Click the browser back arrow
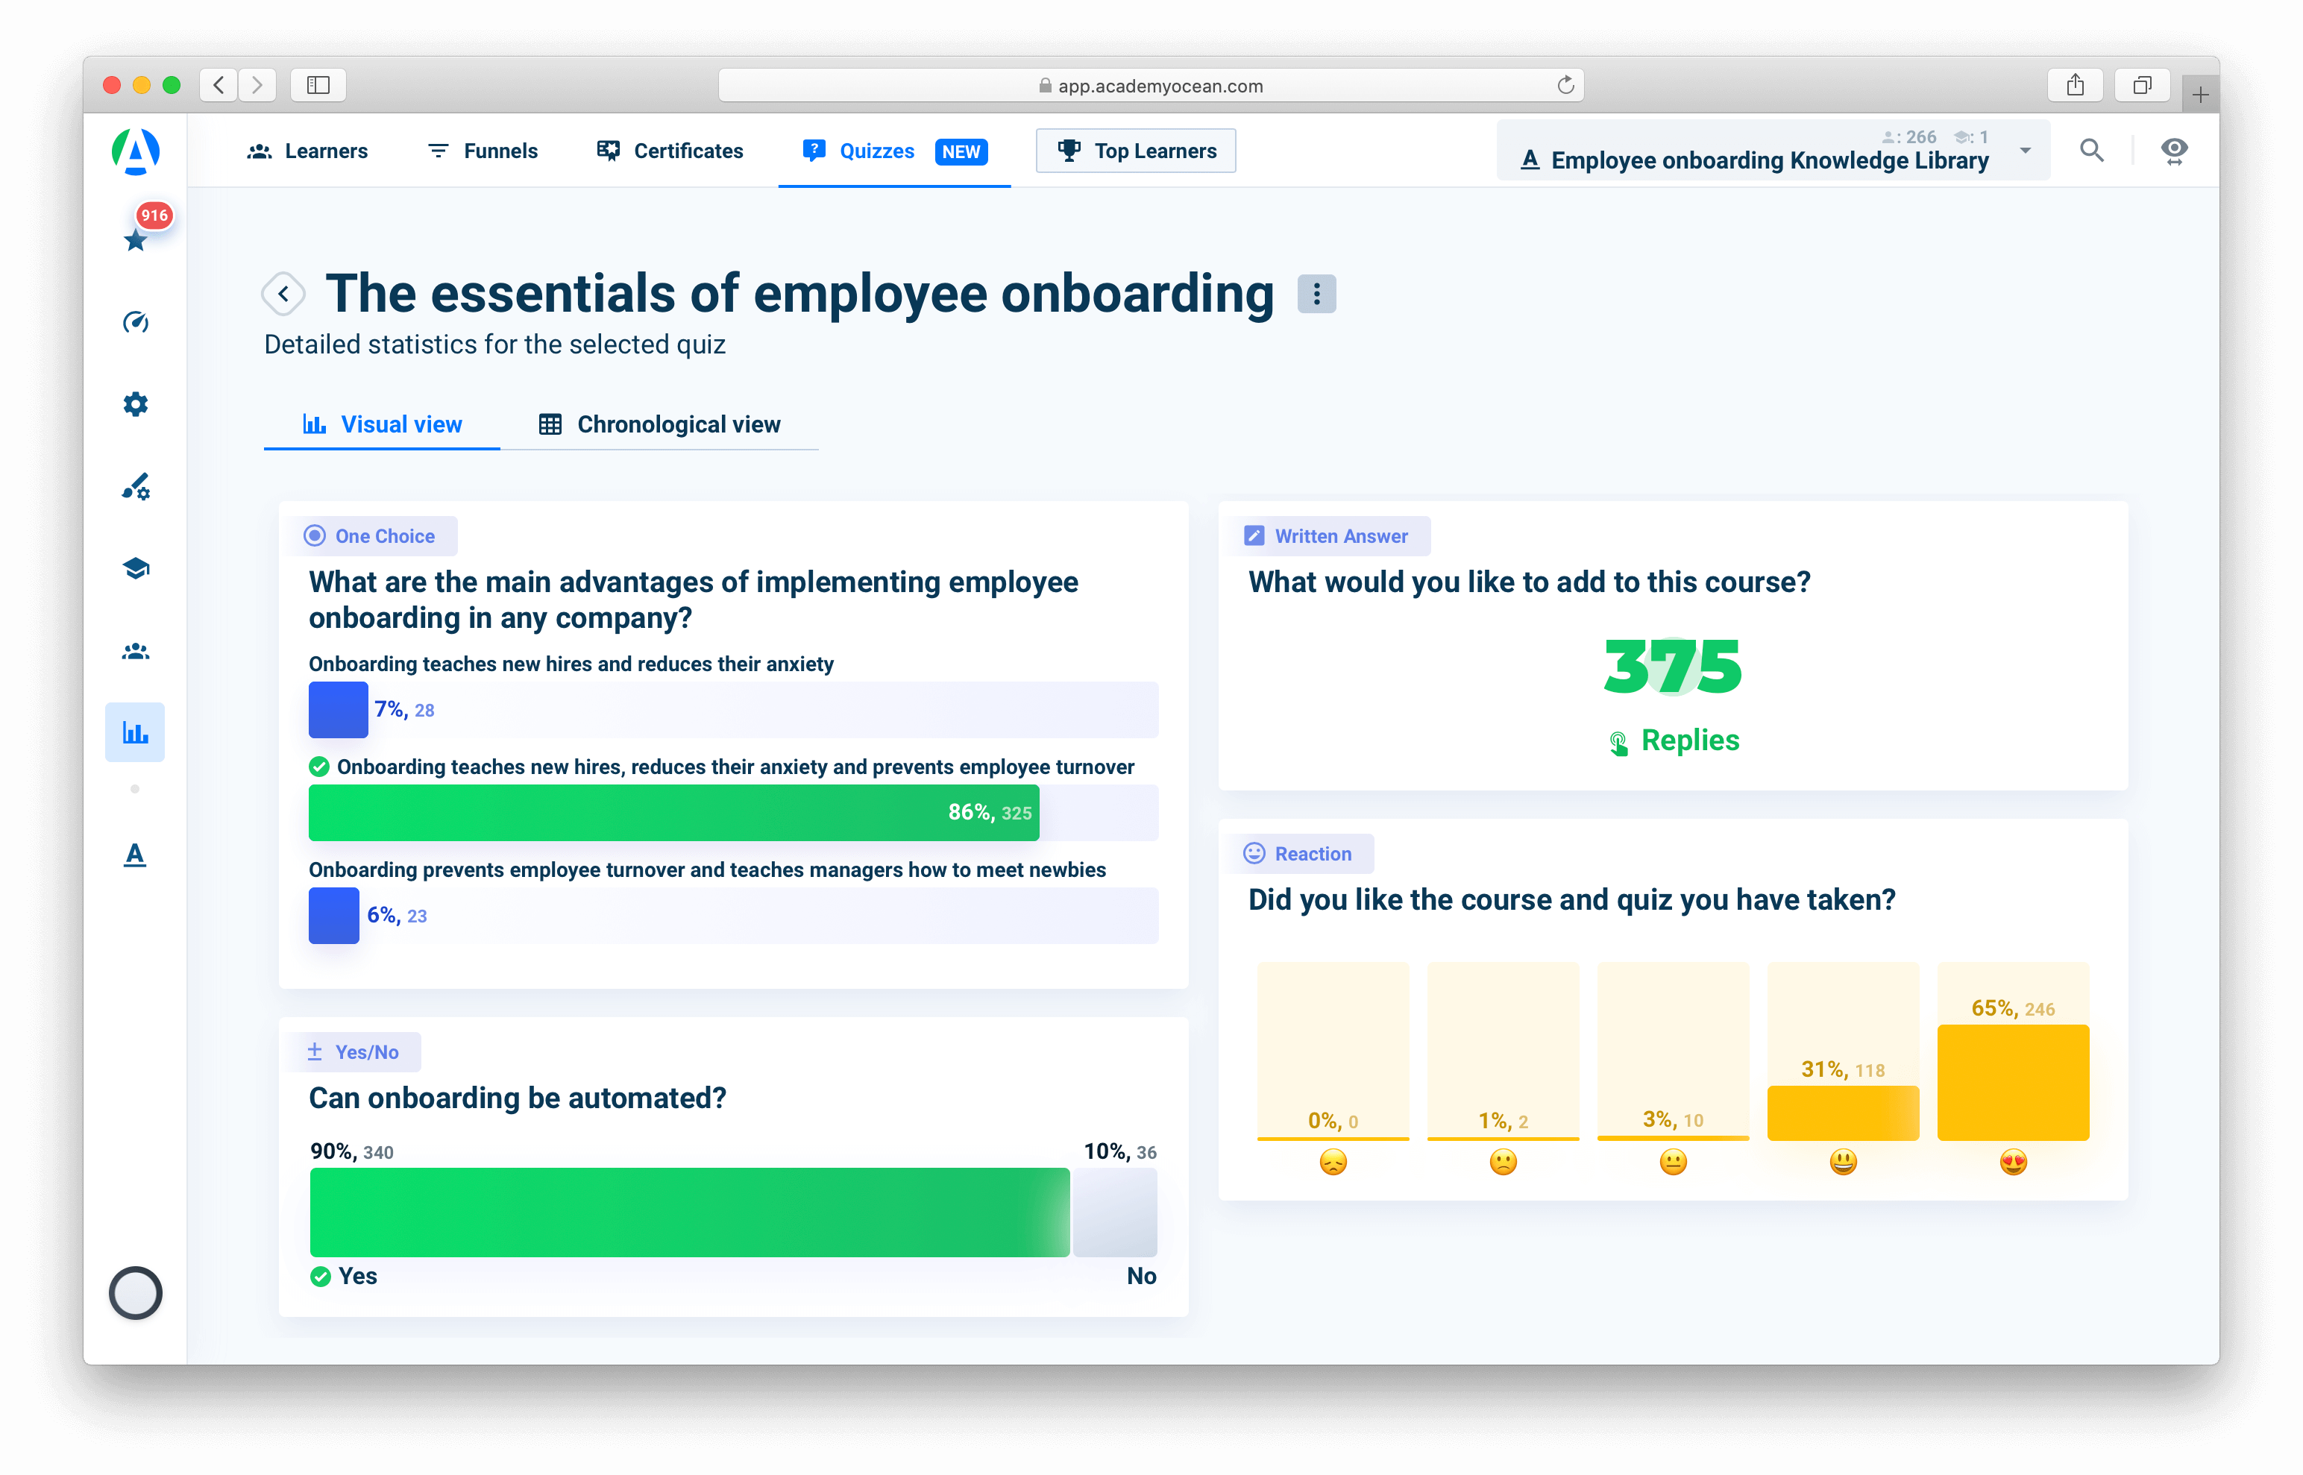This screenshot has width=2303, height=1475. pos(219,85)
